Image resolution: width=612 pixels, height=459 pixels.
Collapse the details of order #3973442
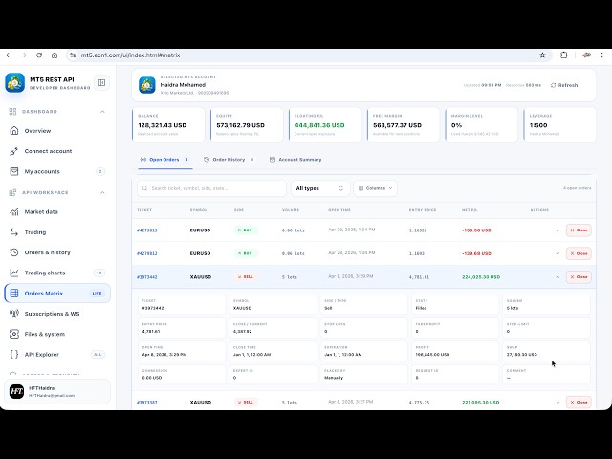pyautogui.click(x=557, y=277)
